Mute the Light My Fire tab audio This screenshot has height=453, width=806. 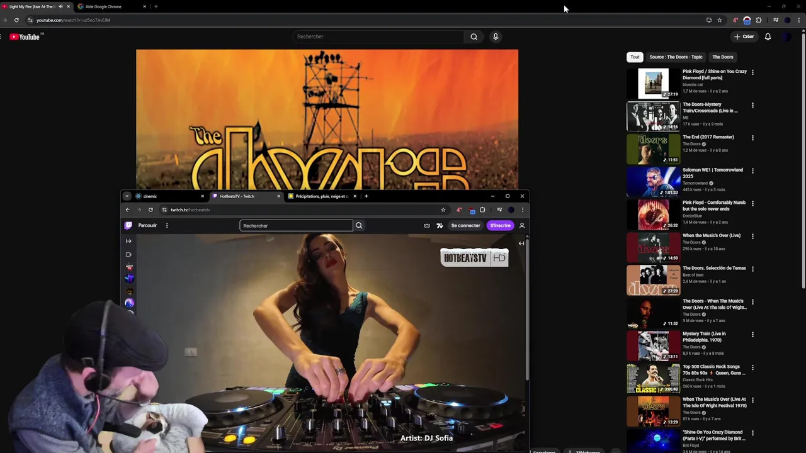pos(60,6)
